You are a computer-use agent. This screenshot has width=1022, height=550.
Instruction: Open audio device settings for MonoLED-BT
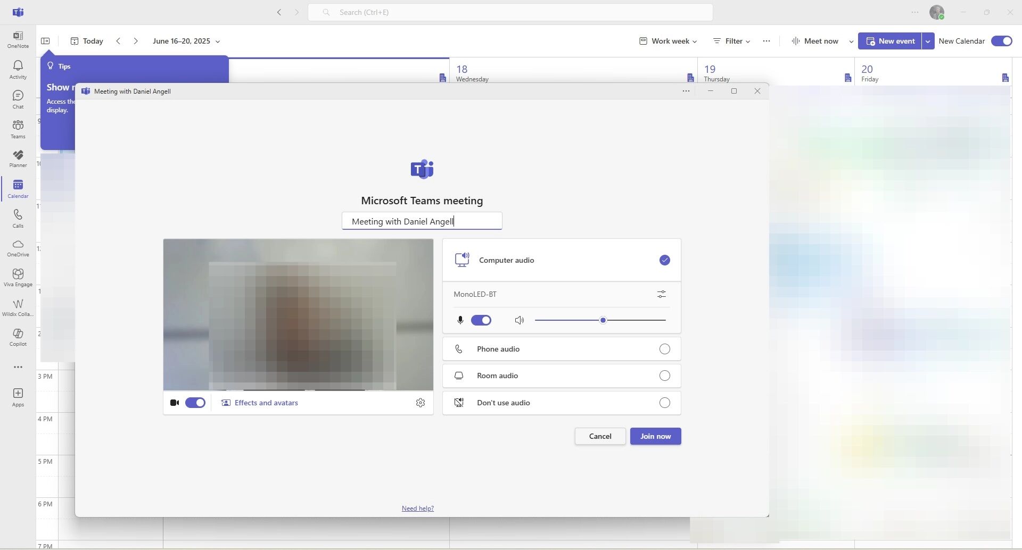(x=662, y=294)
